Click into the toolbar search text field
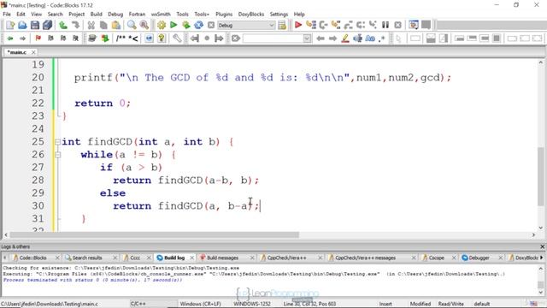Screen dimensions: 547x308 273,38
